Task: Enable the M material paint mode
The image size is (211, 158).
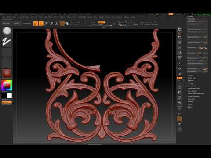Action: [x=85, y=22]
